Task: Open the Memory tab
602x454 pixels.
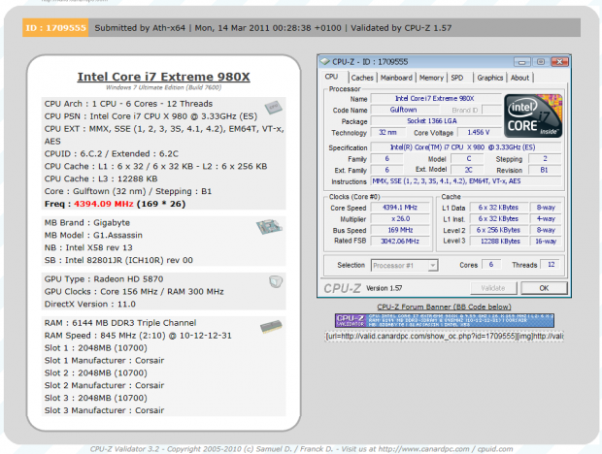Action: tap(431, 78)
